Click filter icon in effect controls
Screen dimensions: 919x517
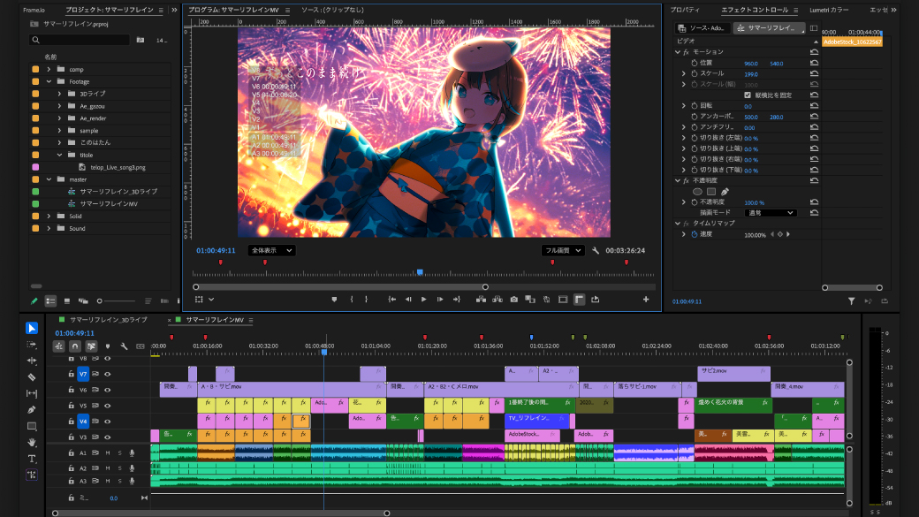point(851,301)
